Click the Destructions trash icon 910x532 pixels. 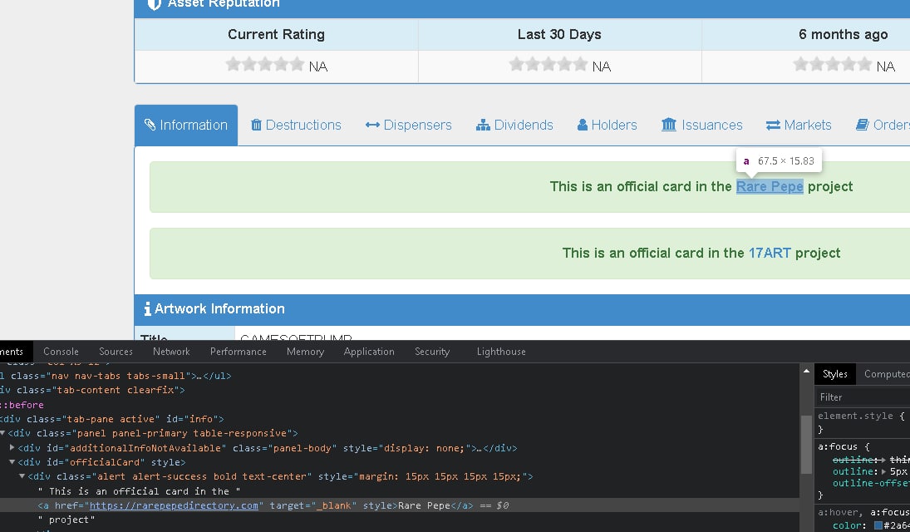[x=256, y=125]
